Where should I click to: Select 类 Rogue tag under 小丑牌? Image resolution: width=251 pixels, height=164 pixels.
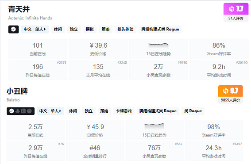click(x=193, y=111)
